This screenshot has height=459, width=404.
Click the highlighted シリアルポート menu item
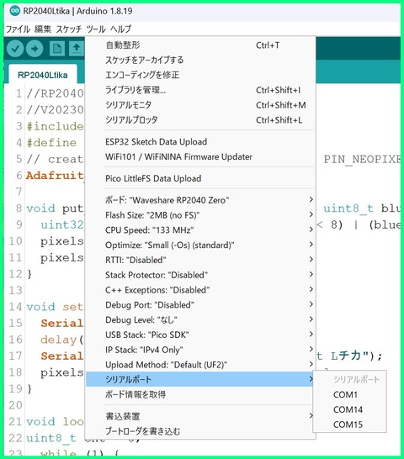pos(200,379)
